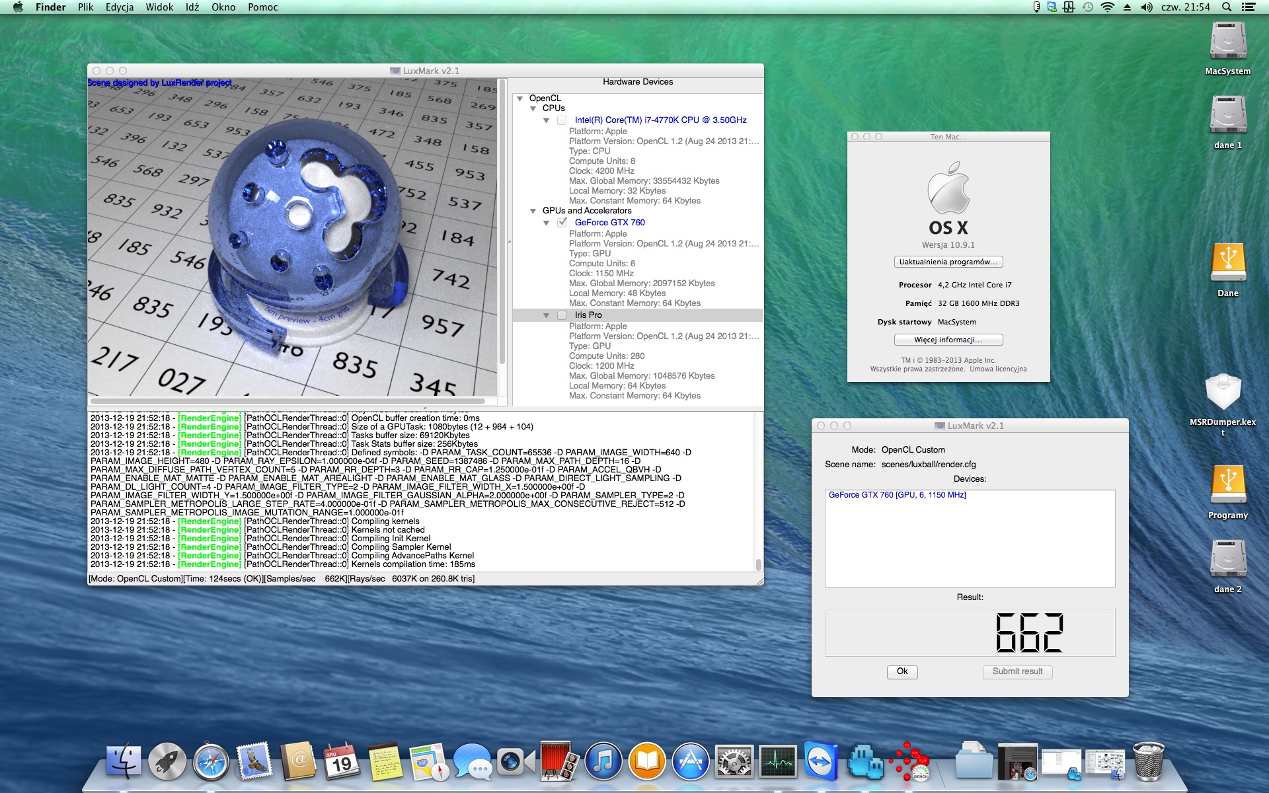This screenshot has height=793, width=1269.
Task: Click LuxMark red spheres BENCH dock icon
Action: tap(909, 762)
